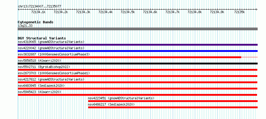Click the 72134.7k ruler tick label
266x119 pixels.
click(x=173, y=12)
